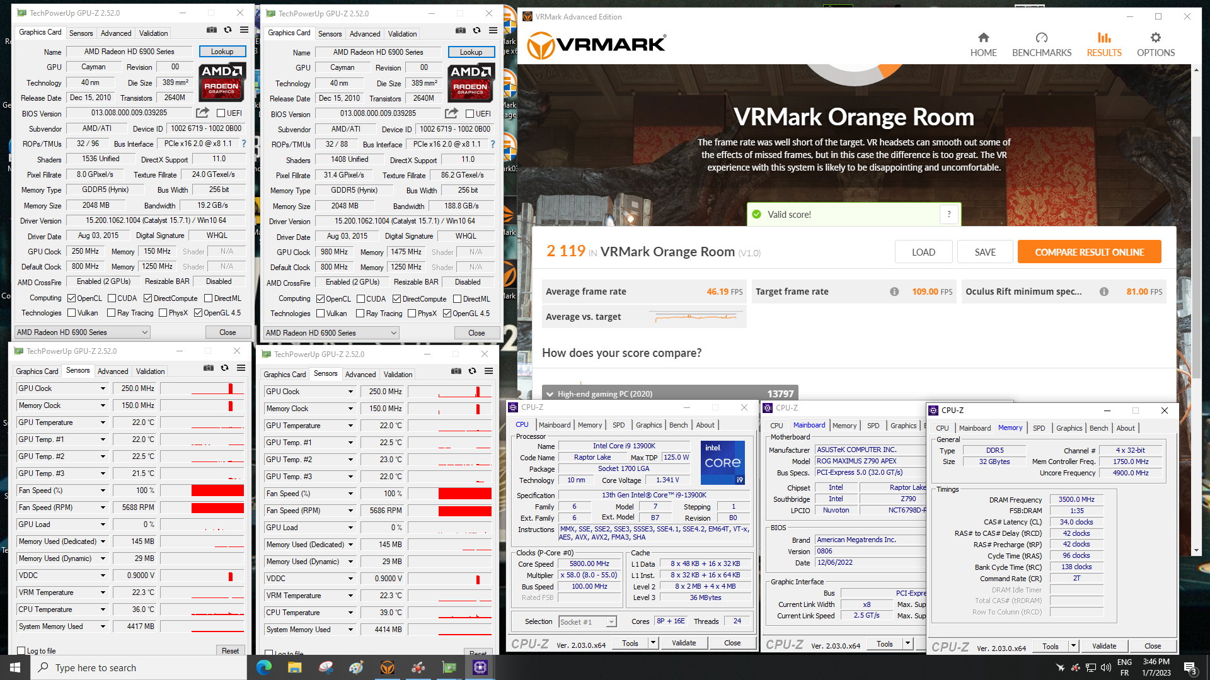The image size is (1210, 680).
Task: Toggle CUDA checkbox in top-left GPU-Z
Action: [x=112, y=298]
